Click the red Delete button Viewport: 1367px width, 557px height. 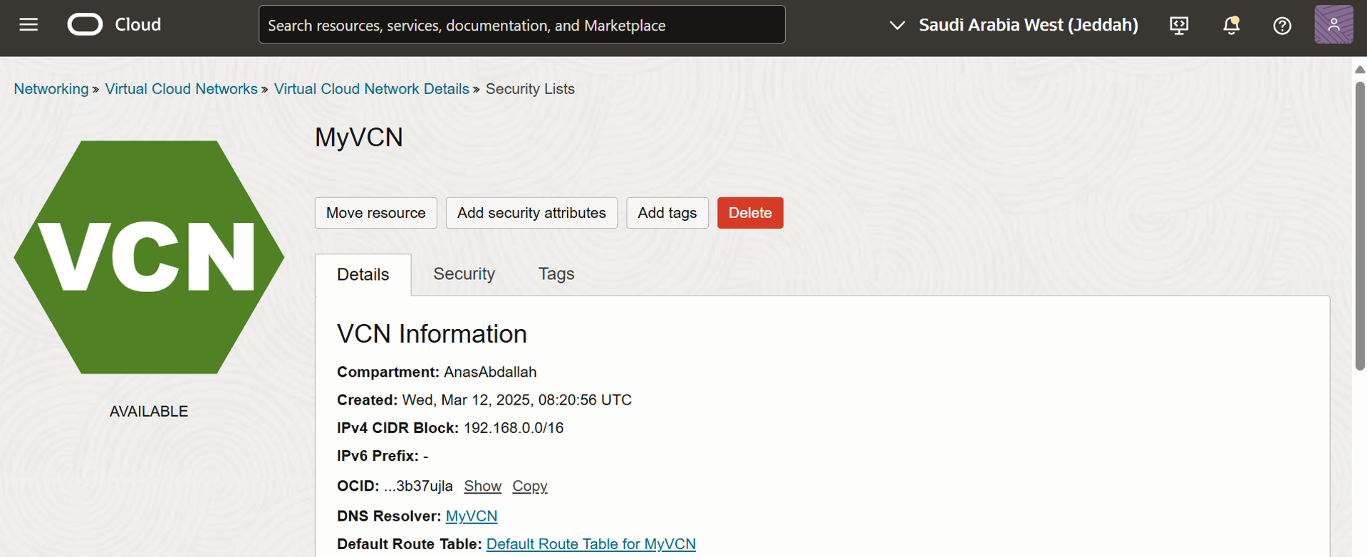[x=750, y=213]
